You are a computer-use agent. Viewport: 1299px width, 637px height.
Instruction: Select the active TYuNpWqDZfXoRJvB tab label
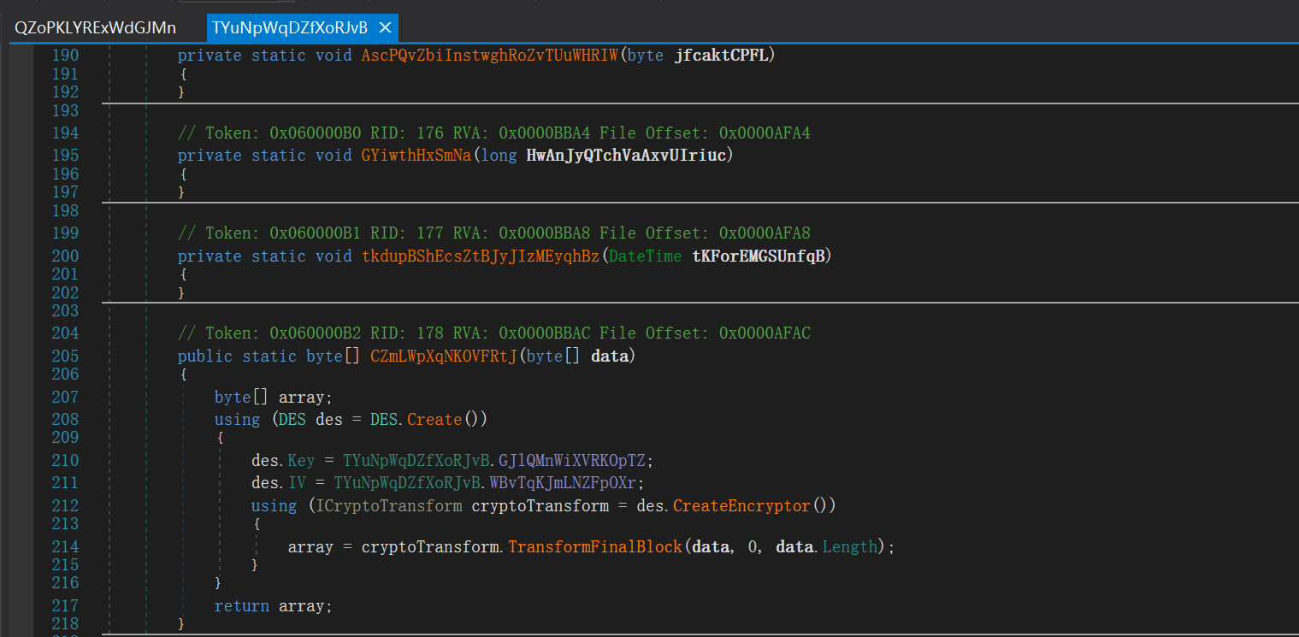coord(289,27)
